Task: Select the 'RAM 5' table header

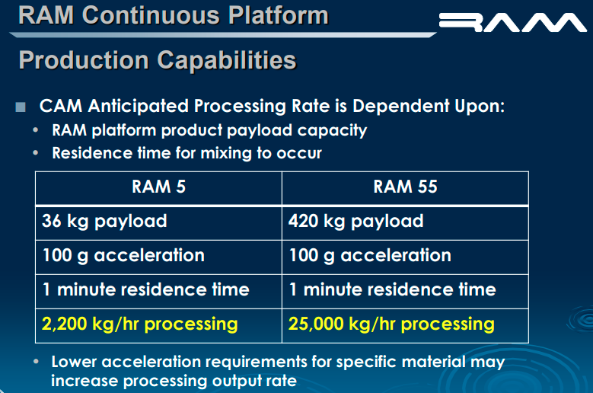Action: [159, 187]
